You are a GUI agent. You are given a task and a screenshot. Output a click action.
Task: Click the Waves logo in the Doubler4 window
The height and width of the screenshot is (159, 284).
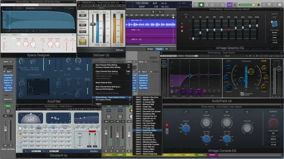[x=18, y=109]
